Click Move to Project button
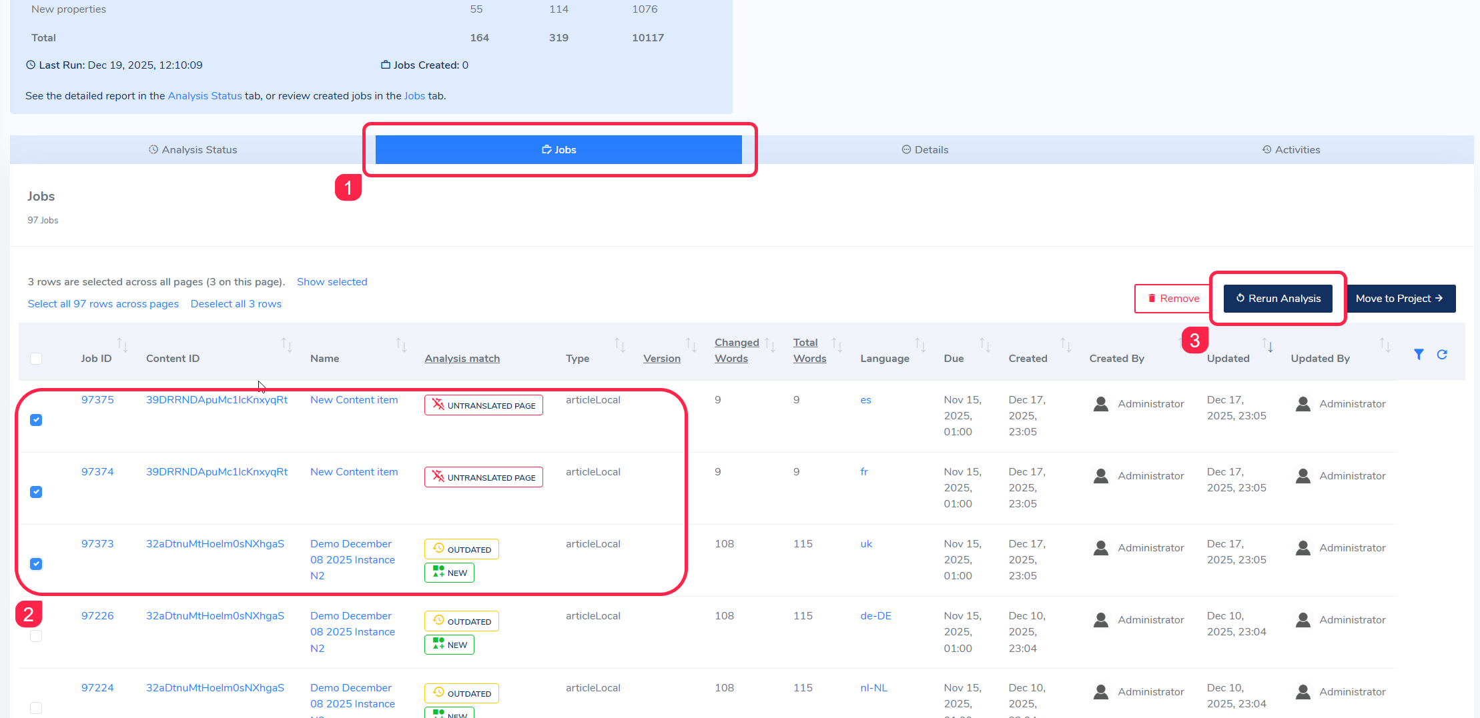 [x=1399, y=299]
